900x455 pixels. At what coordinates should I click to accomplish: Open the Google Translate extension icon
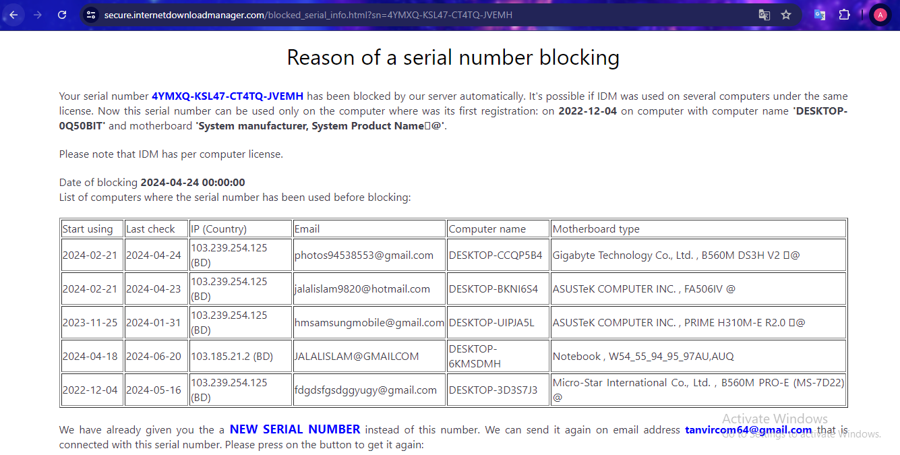pos(820,15)
